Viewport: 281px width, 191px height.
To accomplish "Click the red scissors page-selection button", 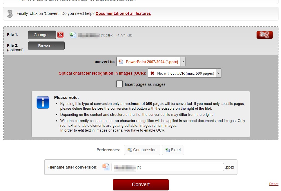I will coord(264,35).
